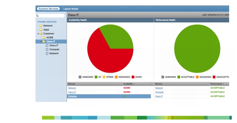Click the highlighted Cisco IT folder icon
Screen dimensions: 237x123
(x=44, y=41)
